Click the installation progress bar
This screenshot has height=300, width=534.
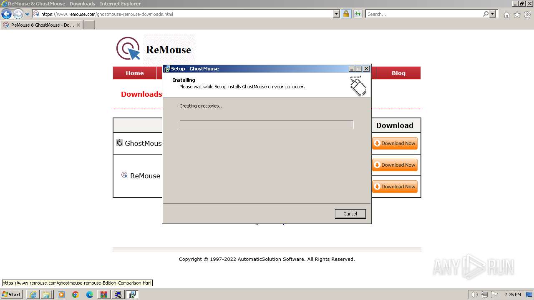(x=267, y=125)
